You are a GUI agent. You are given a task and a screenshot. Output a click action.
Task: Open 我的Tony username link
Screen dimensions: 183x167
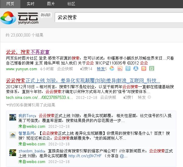27,116
